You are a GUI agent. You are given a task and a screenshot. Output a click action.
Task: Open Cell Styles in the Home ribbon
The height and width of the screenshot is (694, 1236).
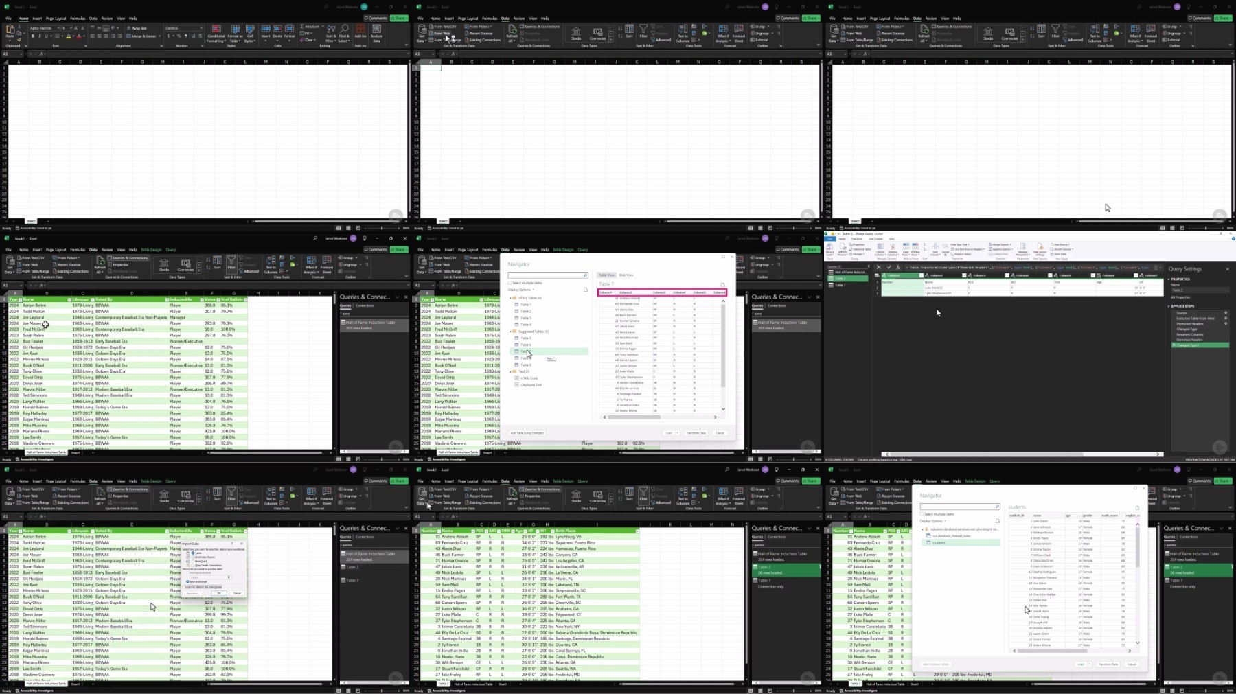tap(250, 34)
